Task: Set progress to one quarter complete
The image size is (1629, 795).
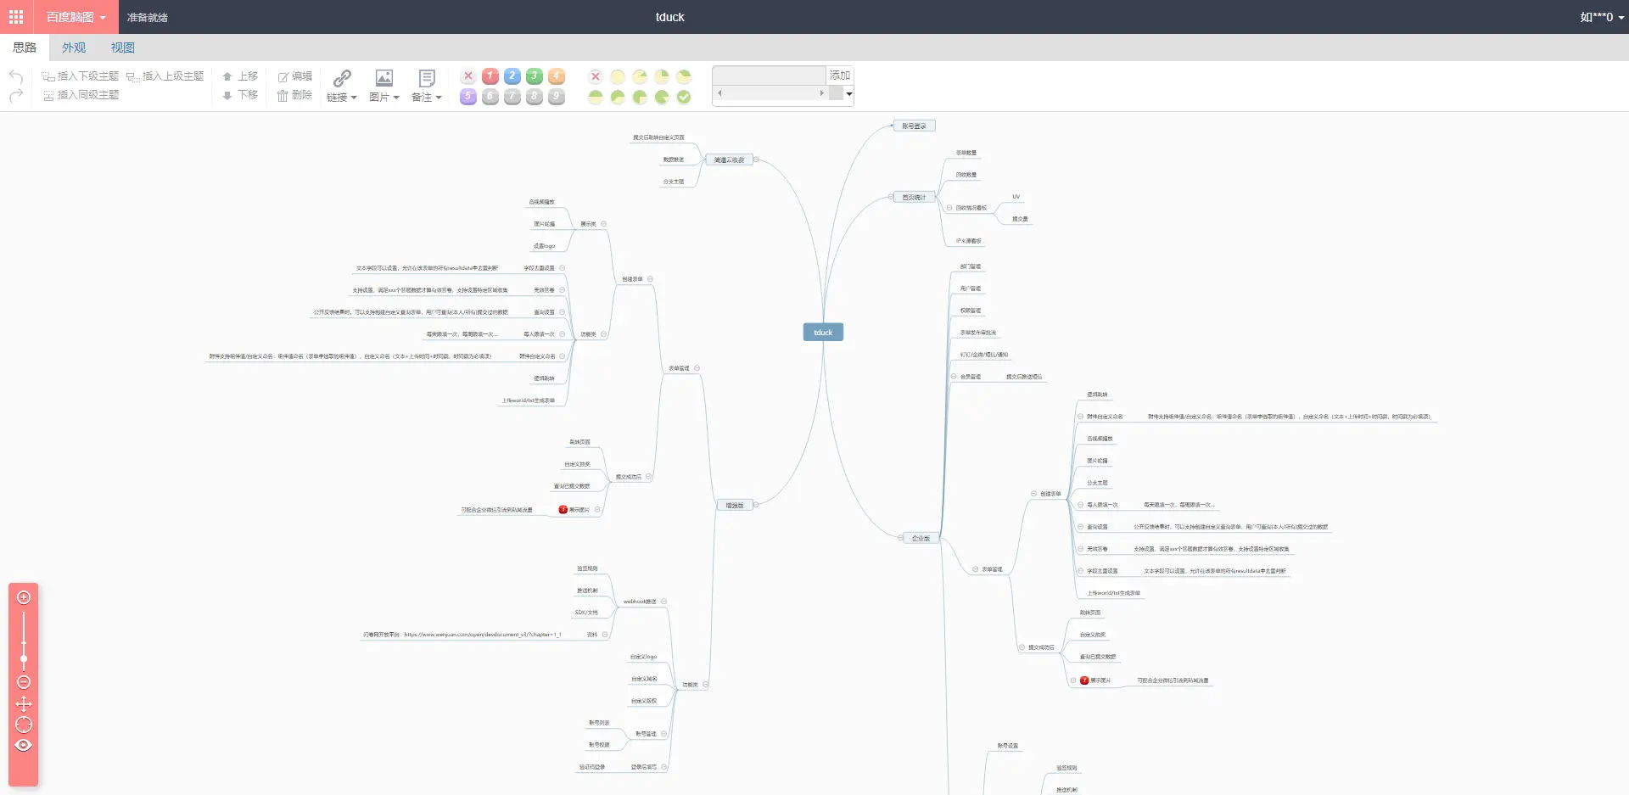Action: (x=662, y=76)
